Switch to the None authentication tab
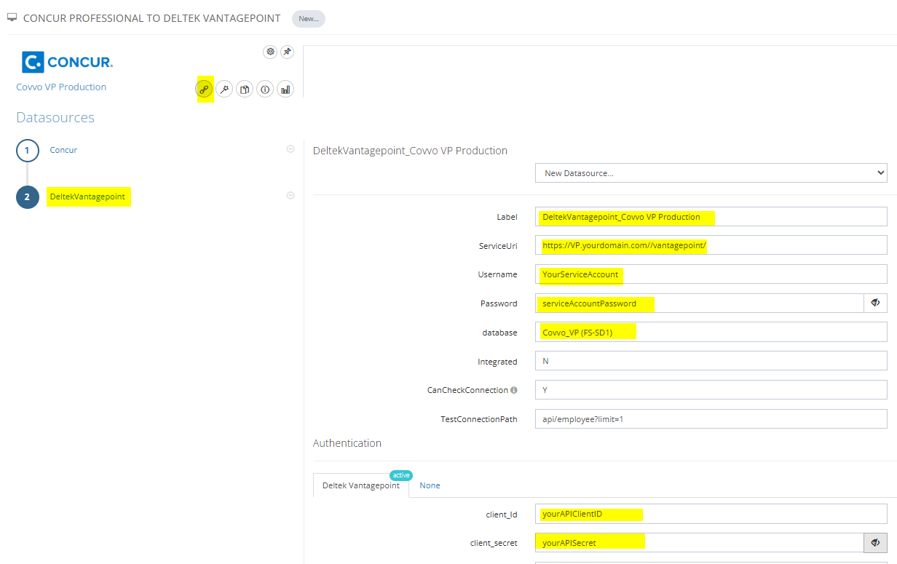 [x=430, y=485]
